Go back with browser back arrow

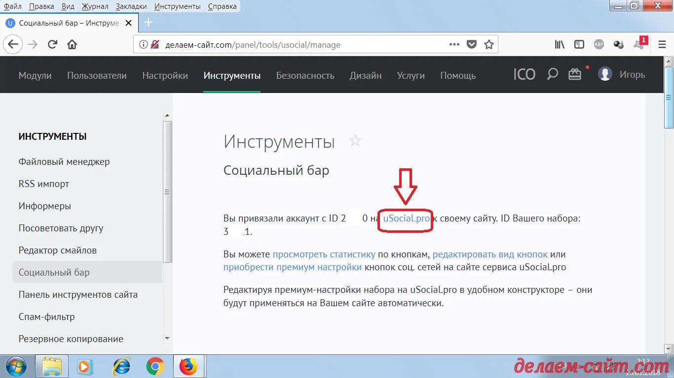click(x=13, y=44)
